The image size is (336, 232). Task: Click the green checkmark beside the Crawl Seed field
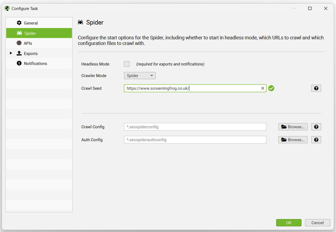tap(271, 88)
